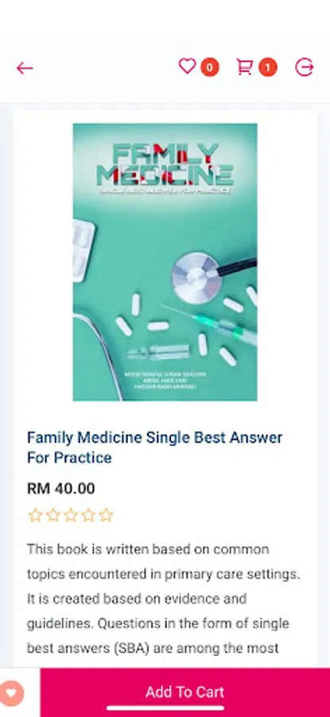330x717 pixels.
Task: Add the book to cart
Action: [x=184, y=692]
